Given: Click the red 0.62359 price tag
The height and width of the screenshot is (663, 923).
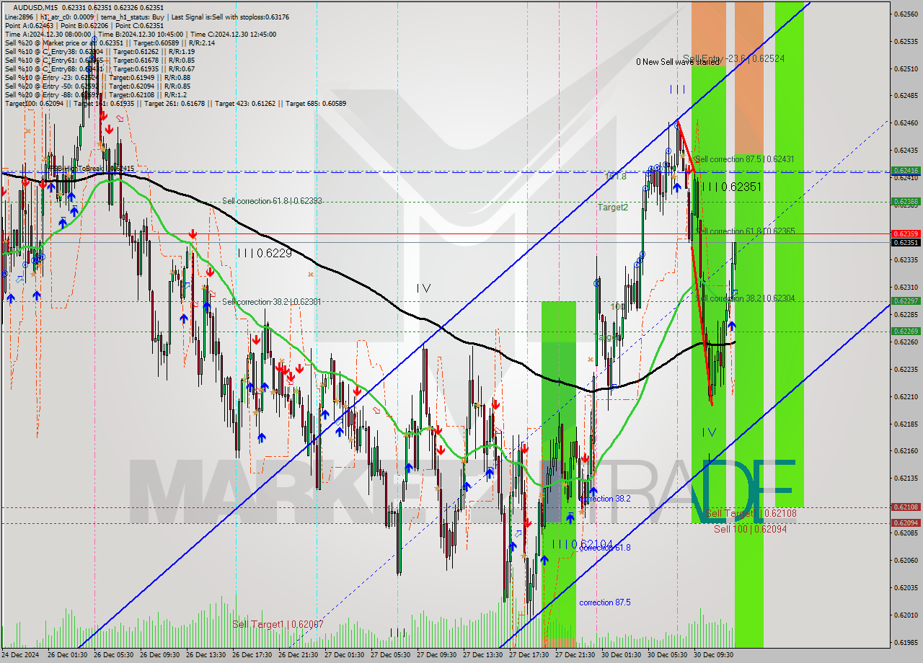Looking at the screenshot, I should pos(906,233).
